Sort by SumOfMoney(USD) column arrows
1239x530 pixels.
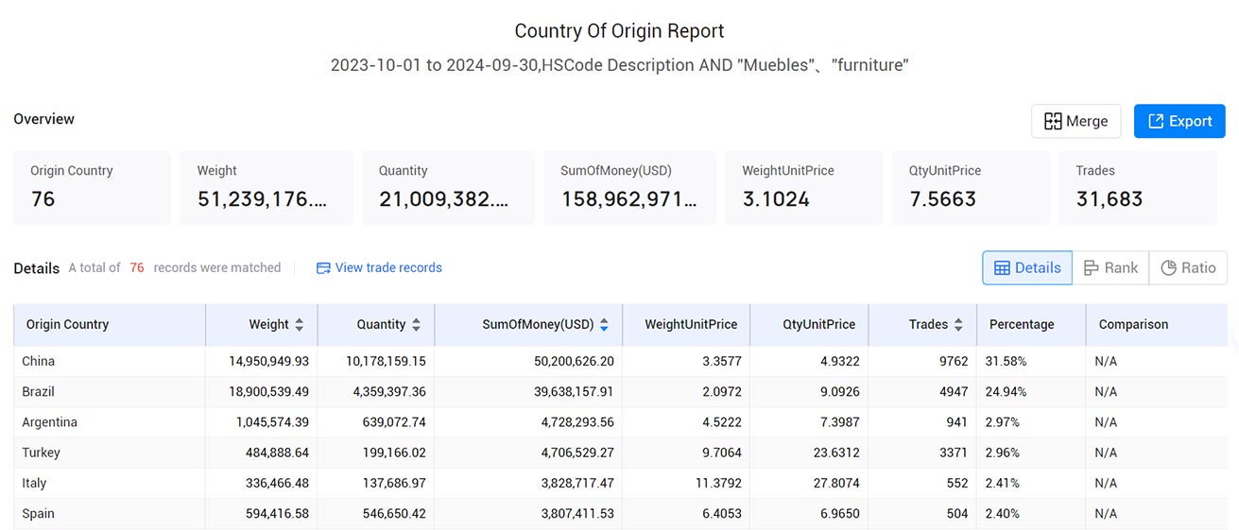point(604,324)
